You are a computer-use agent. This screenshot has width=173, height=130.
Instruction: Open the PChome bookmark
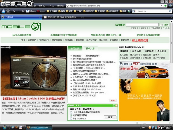point(31,11)
